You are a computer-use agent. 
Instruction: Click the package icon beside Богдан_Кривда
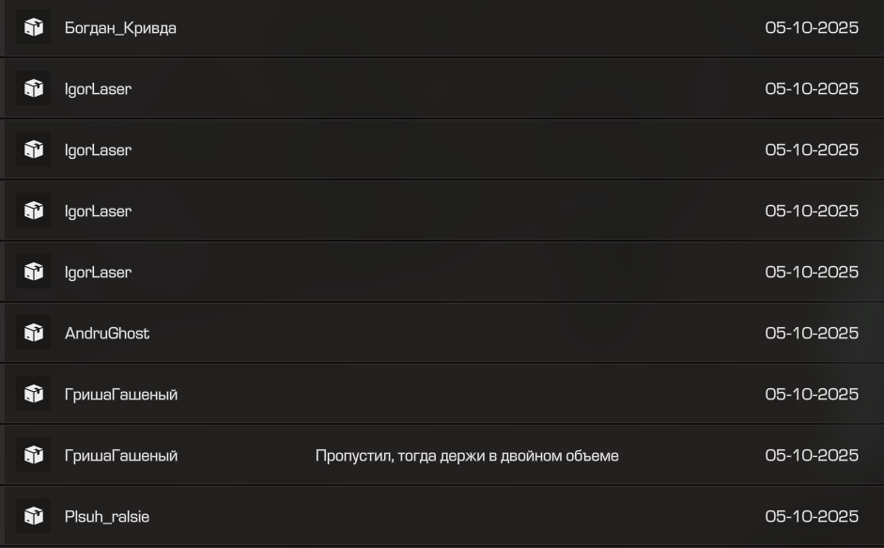(x=34, y=27)
